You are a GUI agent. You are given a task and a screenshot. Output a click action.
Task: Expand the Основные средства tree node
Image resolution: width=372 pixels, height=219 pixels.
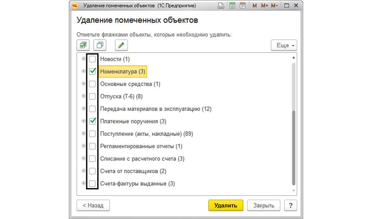pos(83,84)
